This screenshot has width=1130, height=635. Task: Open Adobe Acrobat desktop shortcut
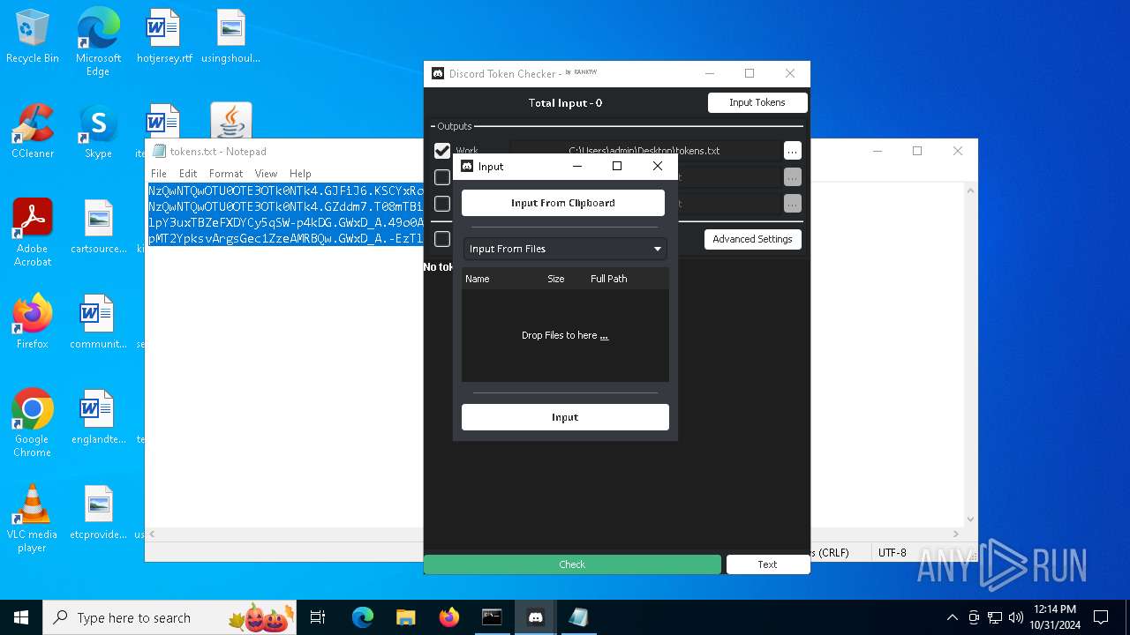click(x=33, y=233)
